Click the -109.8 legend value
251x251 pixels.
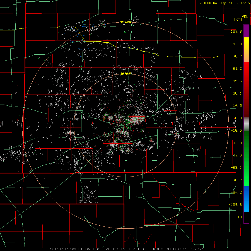click(x=235, y=205)
